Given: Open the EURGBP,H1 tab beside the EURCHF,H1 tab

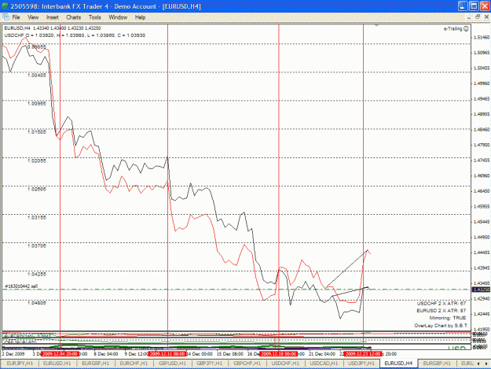Looking at the screenshot, I should coord(96,363).
